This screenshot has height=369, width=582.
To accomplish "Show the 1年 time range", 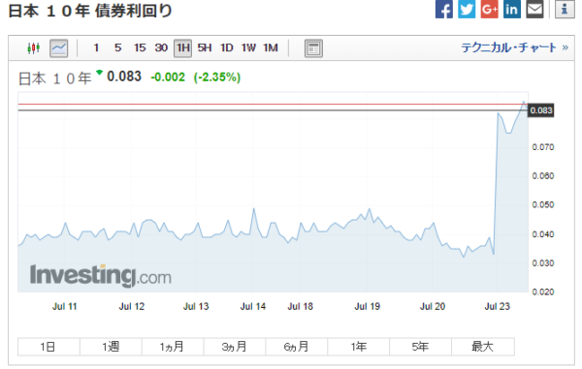I will coord(358,347).
